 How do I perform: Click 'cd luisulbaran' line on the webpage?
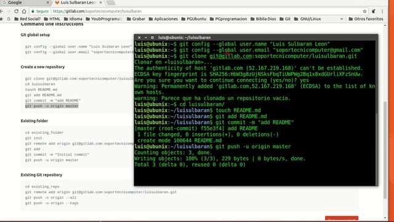(x=40, y=84)
